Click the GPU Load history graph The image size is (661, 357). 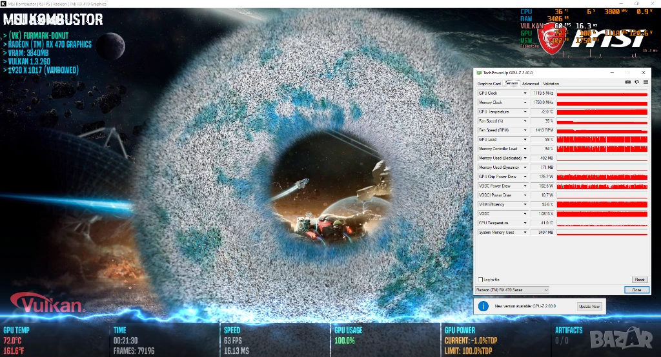click(602, 140)
